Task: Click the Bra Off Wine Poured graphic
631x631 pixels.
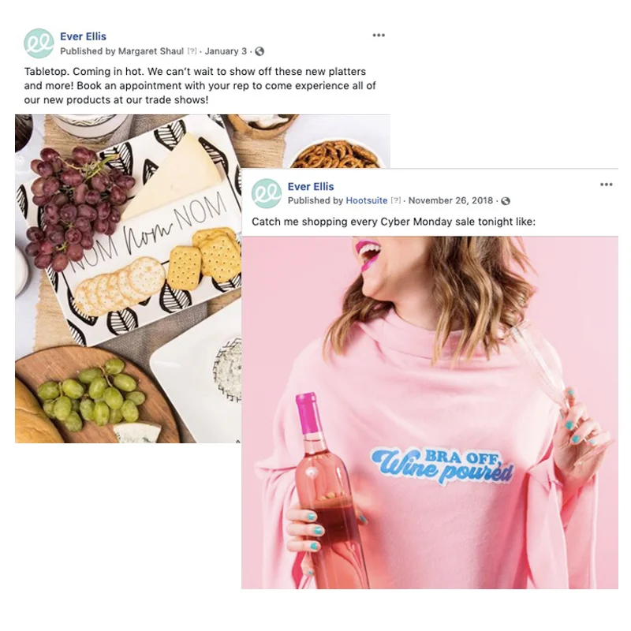Action: [x=442, y=465]
